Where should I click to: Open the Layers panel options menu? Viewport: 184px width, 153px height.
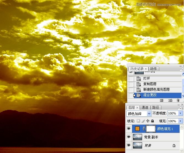point(182,108)
